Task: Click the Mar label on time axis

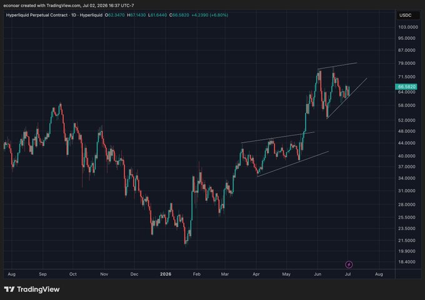Action: pos(225,274)
